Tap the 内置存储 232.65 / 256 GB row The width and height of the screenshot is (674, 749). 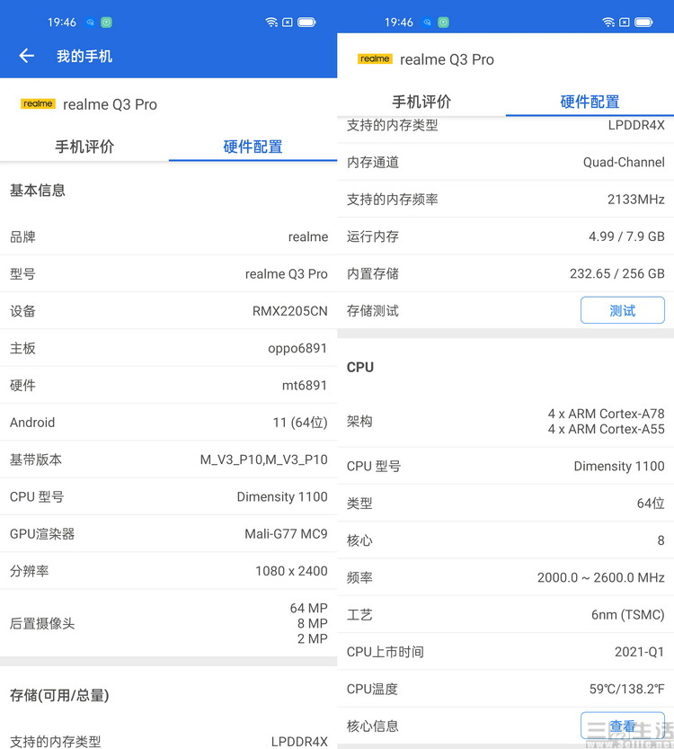[x=505, y=273]
